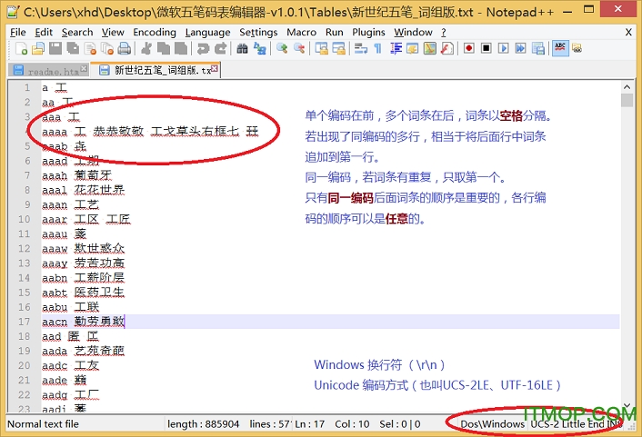
Task: Undo the last edit via toolbar
Action: (203, 49)
